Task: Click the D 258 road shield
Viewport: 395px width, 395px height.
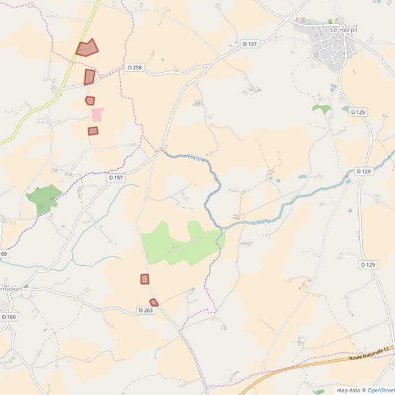Action: tap(135, 68)
